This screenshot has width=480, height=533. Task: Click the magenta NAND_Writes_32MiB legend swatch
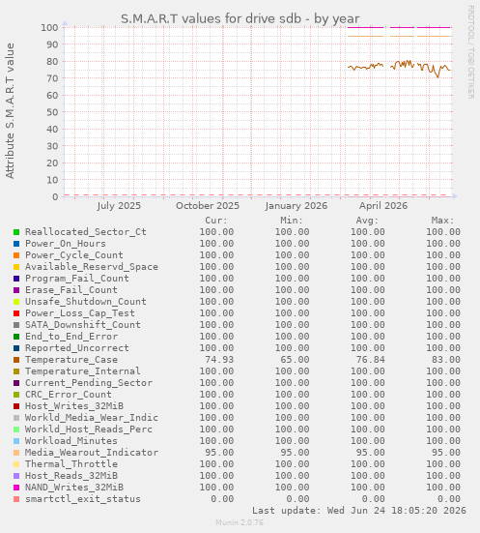tap(16, 488)
